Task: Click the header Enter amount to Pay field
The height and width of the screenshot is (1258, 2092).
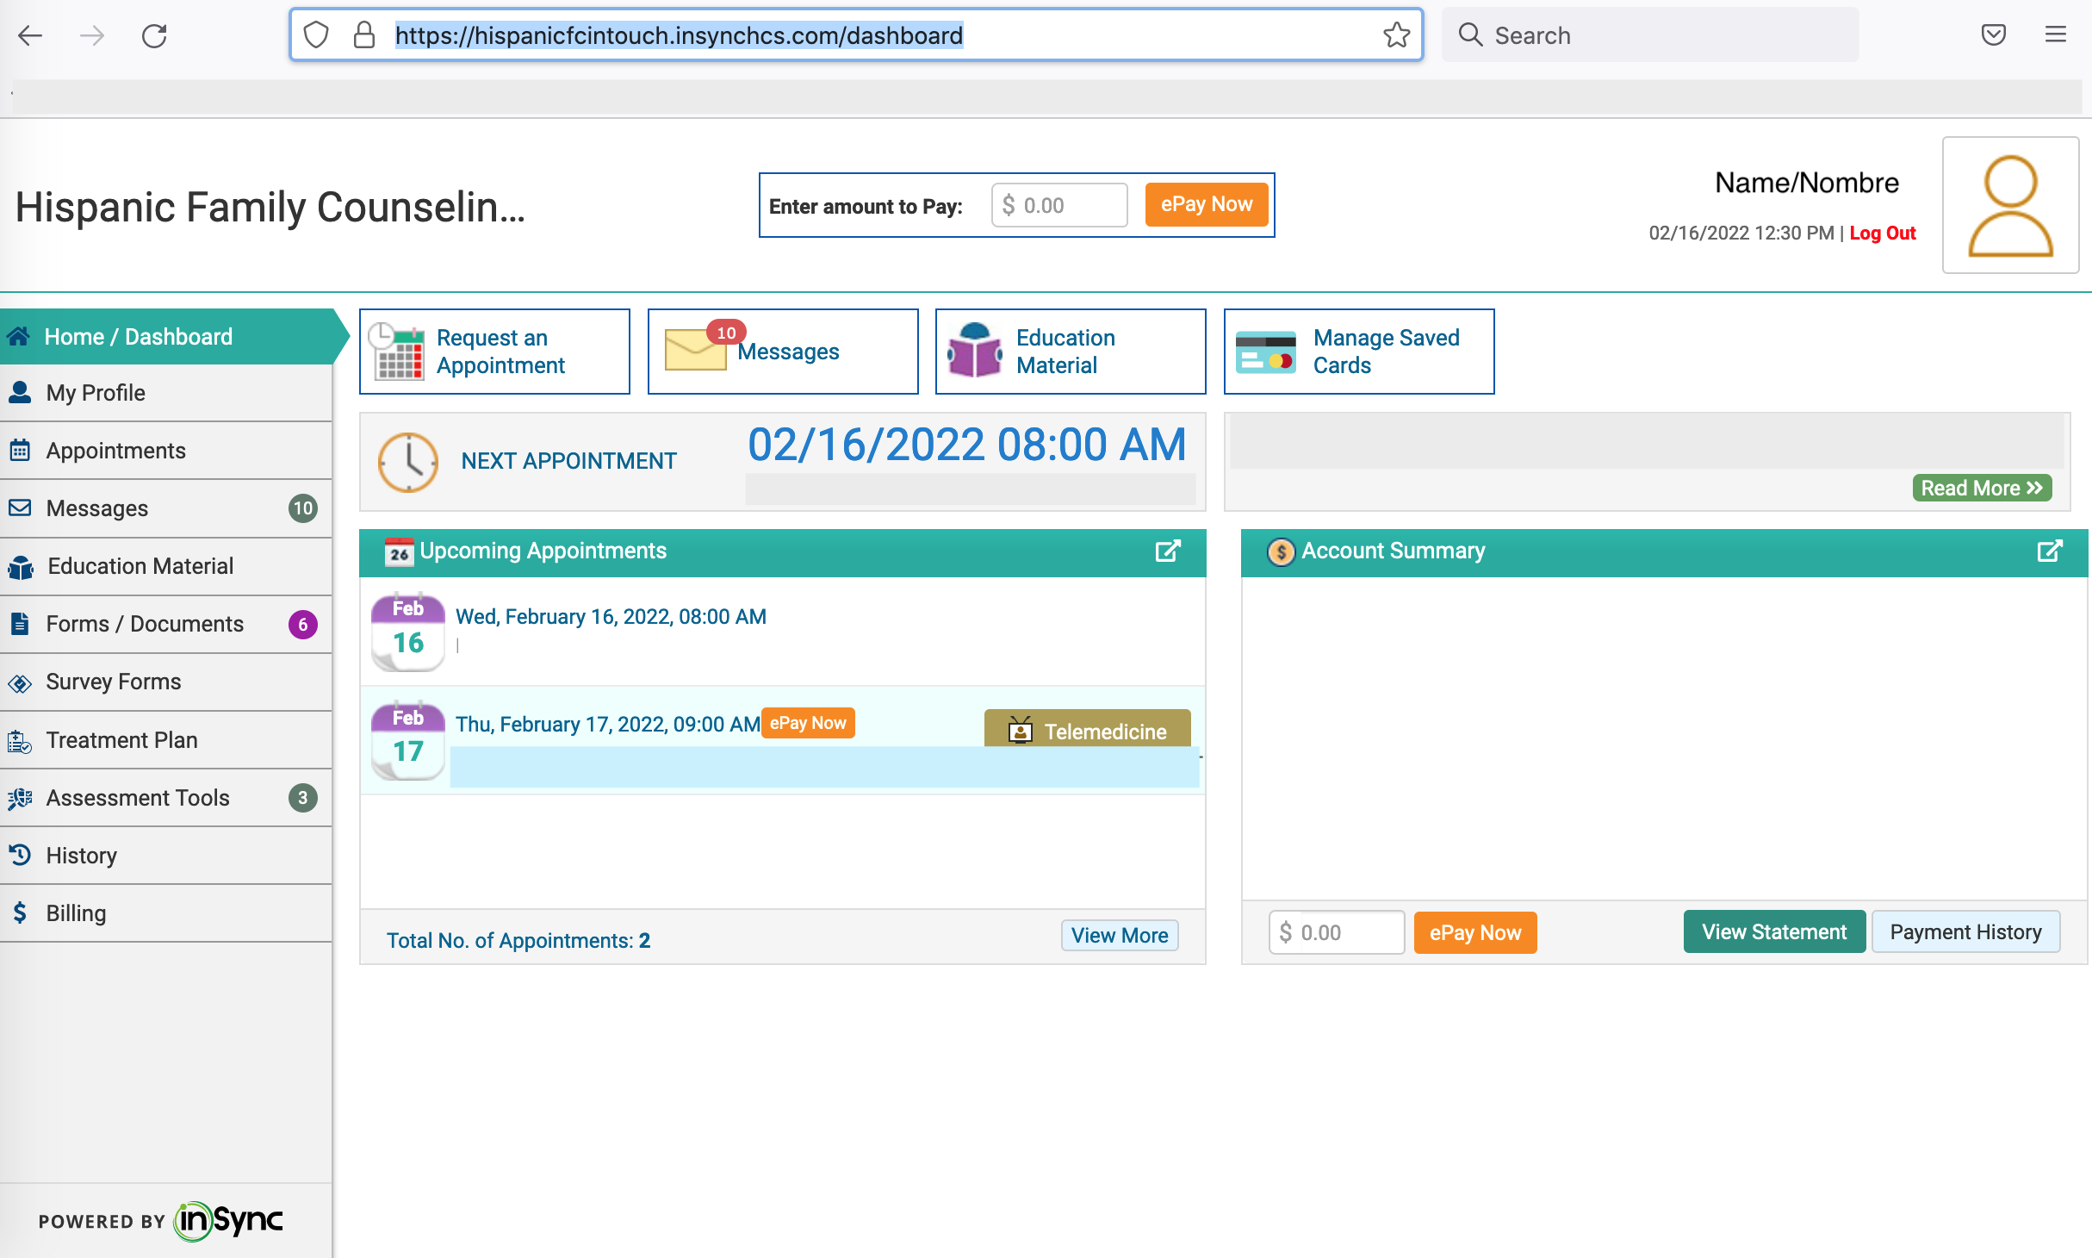Action: point(1059,206)
